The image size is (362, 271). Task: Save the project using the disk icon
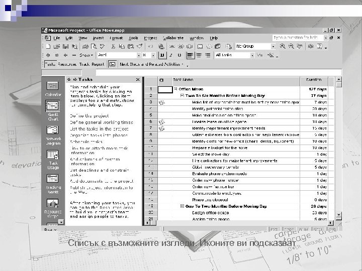pos(65,47)
